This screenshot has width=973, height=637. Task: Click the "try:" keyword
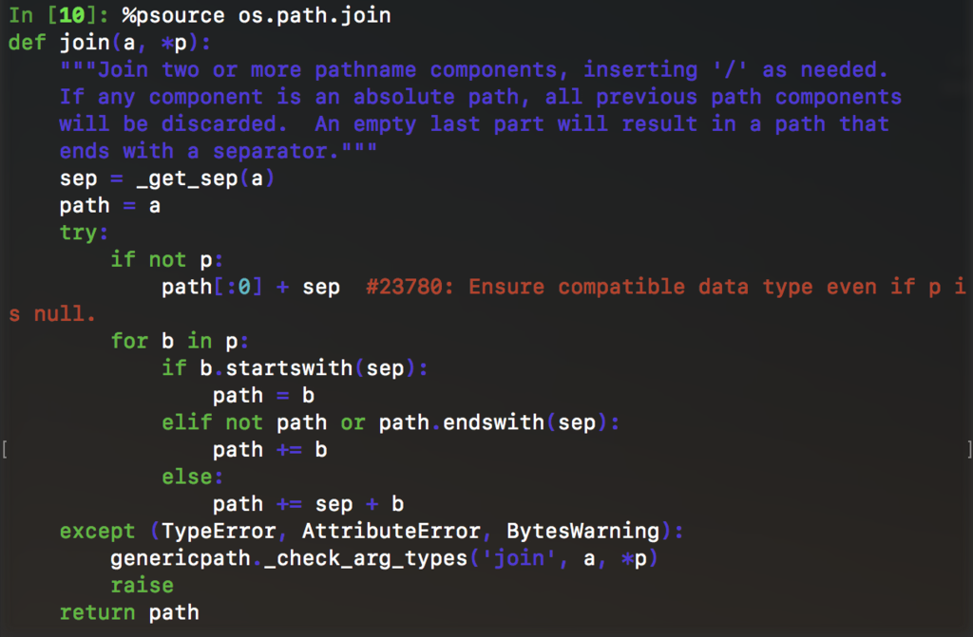84,233
